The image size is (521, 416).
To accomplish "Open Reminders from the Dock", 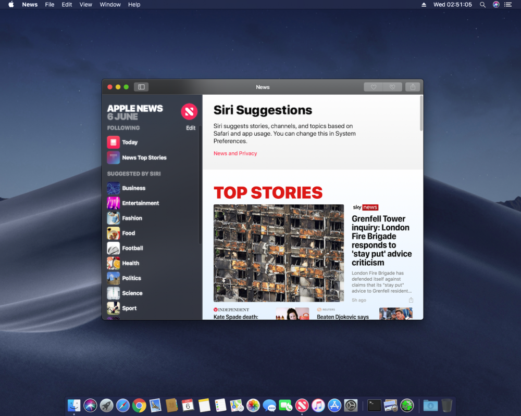I will click(220, 406).
